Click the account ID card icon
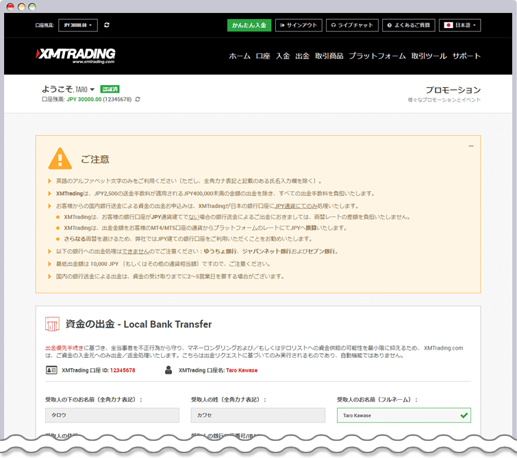Screen dimensions: 517x458 [51, 370]
